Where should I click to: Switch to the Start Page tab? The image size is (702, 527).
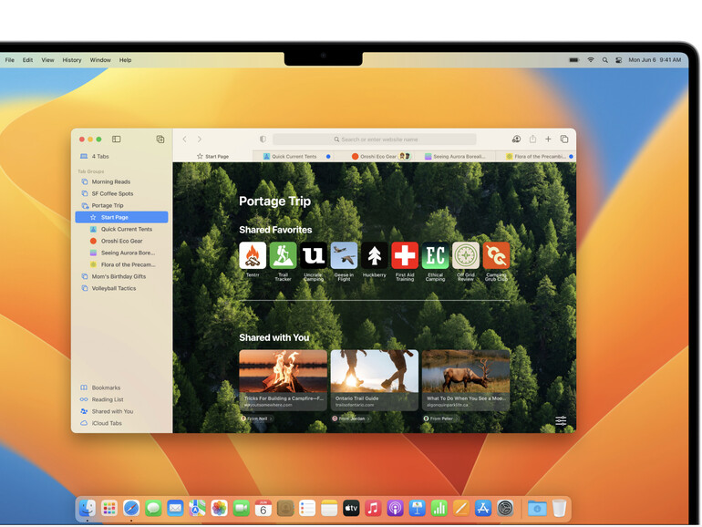pos(212,156)
